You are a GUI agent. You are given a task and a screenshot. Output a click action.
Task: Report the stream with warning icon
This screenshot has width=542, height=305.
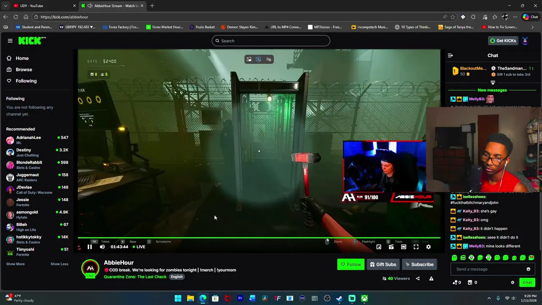(431, 278)
